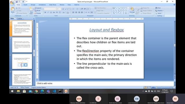185x104 pixels.
Task: Toggle bulleted list
Action: click(x=73, y=9)
